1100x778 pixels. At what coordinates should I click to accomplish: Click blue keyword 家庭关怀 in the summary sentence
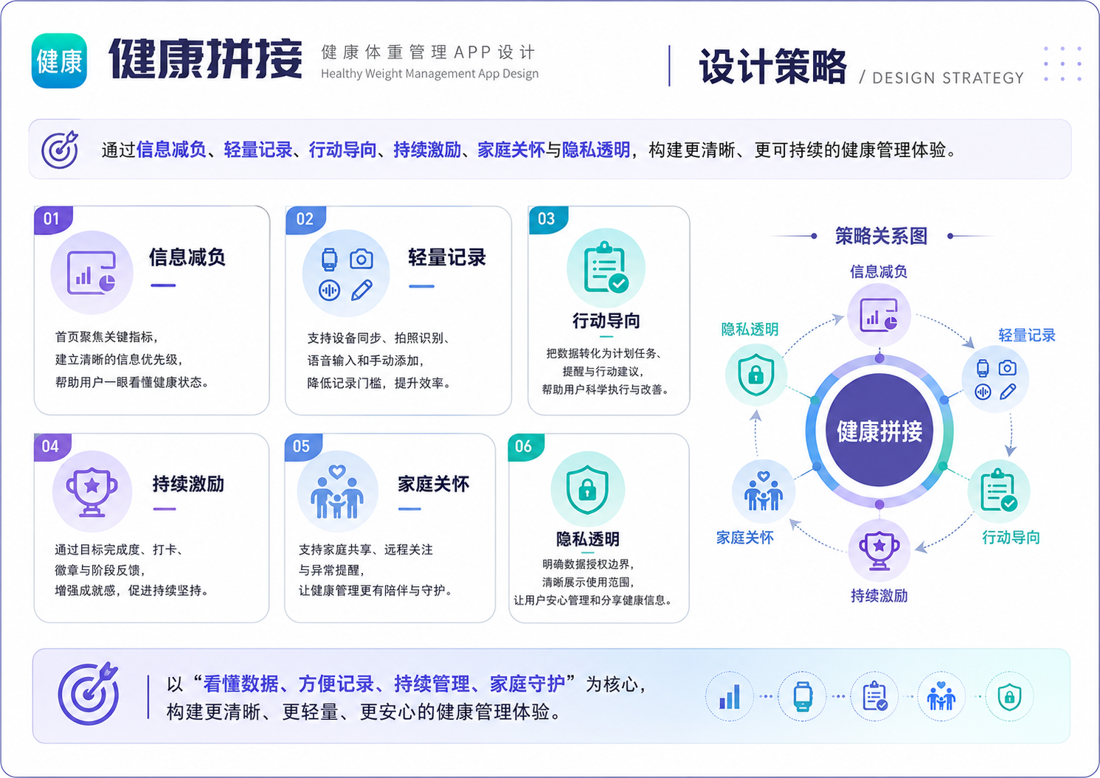tap(511, 150)
